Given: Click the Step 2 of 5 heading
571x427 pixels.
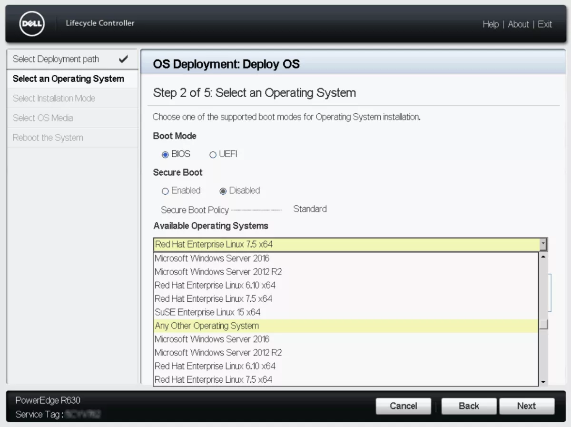Looking at the screenshot, I should point(254,92).
